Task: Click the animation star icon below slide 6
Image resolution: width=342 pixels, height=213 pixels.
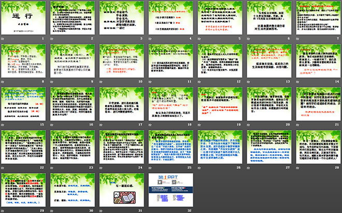Action: (248, 39)
